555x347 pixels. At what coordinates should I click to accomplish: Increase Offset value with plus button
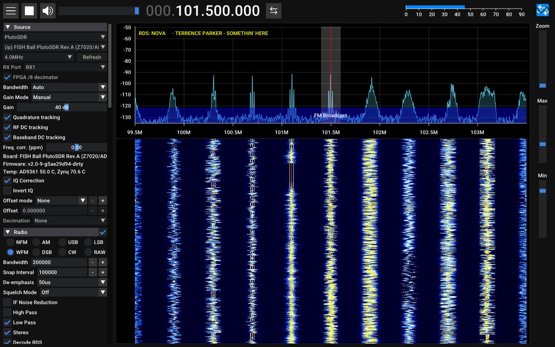click(103, 211)
